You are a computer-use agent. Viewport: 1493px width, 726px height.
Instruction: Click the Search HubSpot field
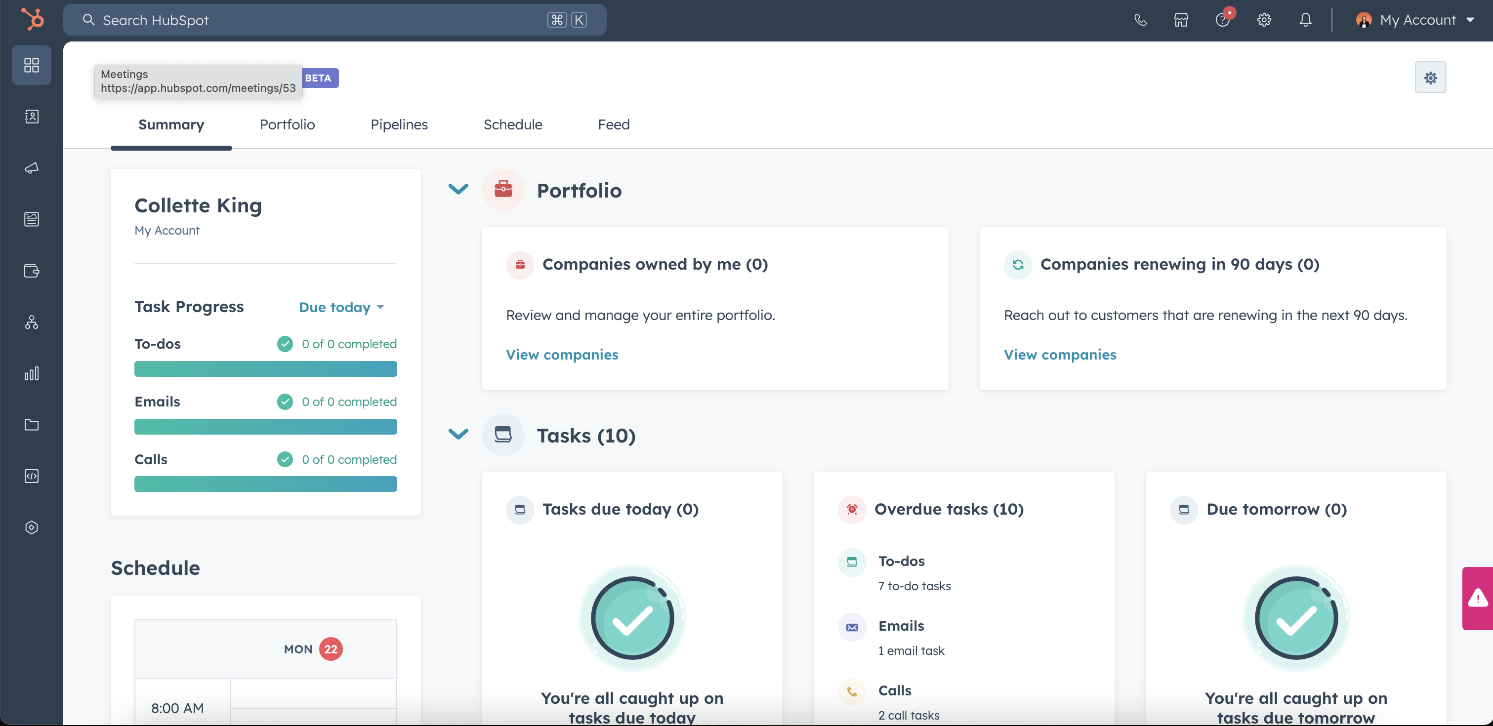(x=335, y=20)
